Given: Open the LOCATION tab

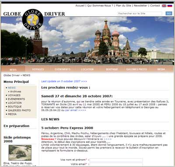Looking at the screenshot, I should point(87,69).
